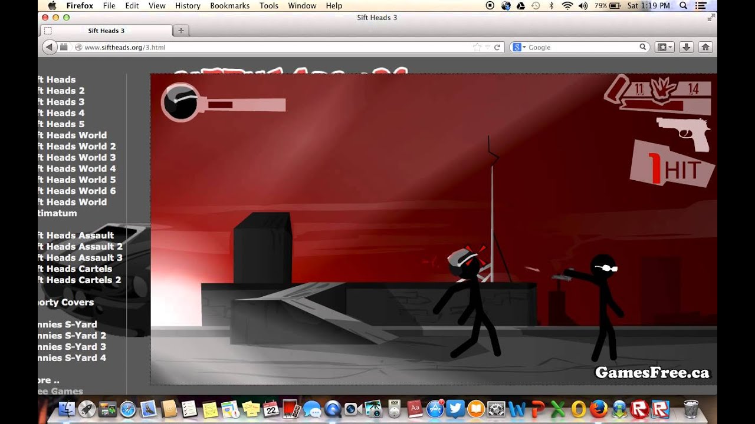Open Sift Heads Assault 3 link
The image size is (755, 424).
point(80,258)
